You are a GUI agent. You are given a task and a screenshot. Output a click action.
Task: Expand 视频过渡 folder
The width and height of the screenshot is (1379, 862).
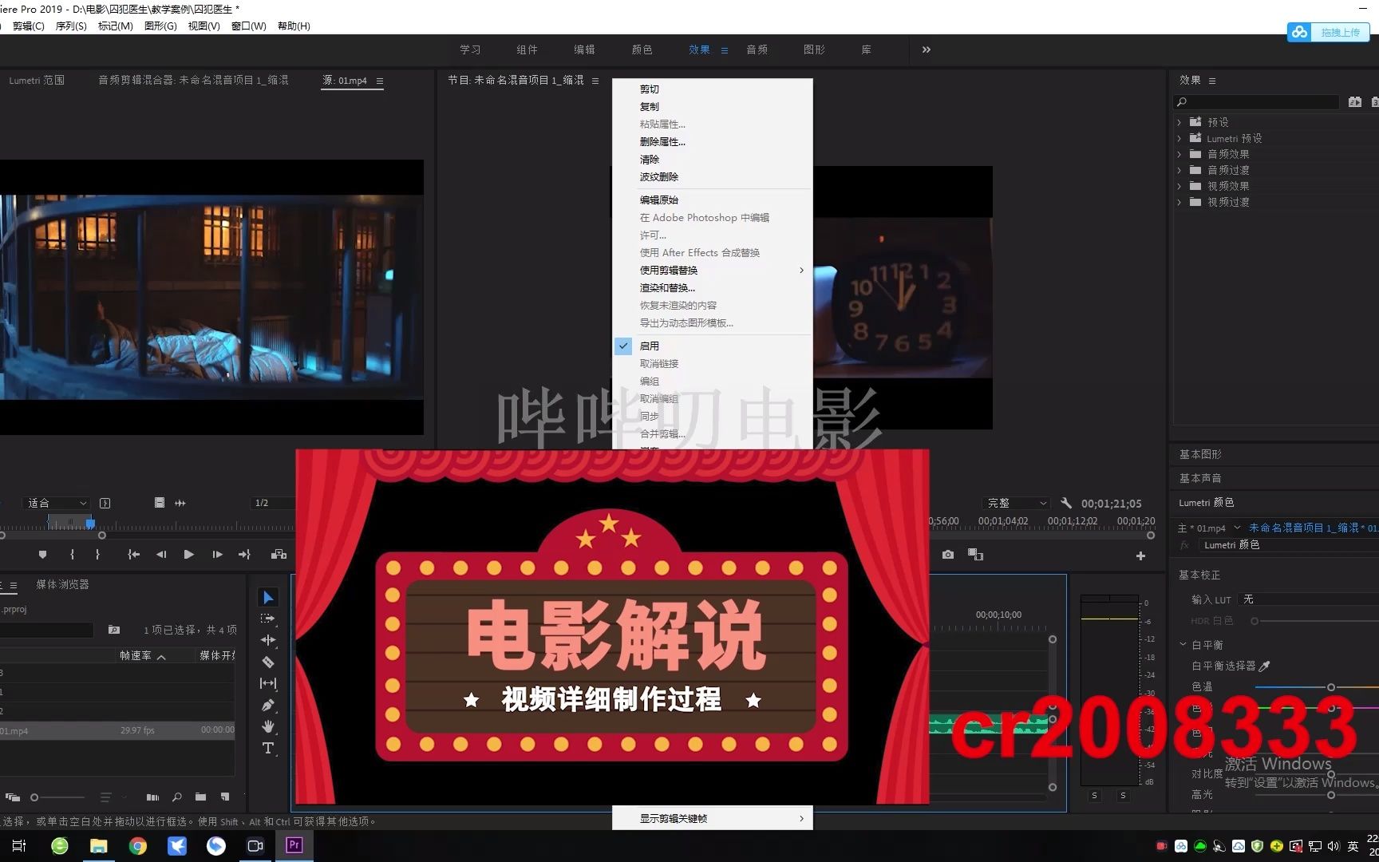point(1179,202)
